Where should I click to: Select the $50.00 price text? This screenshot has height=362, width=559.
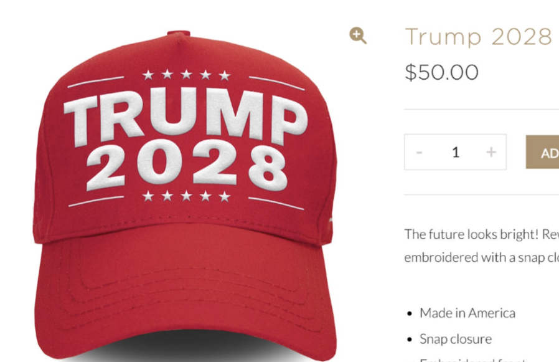click(442, 72)
